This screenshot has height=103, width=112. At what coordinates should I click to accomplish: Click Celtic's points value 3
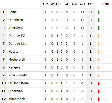coord(91,12)
